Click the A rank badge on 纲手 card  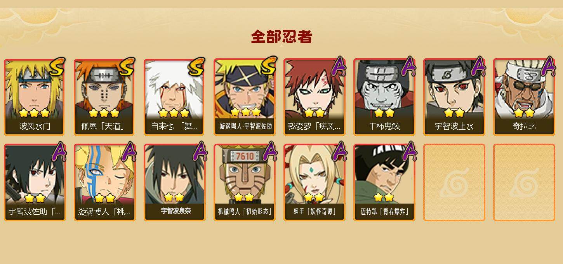339,152
